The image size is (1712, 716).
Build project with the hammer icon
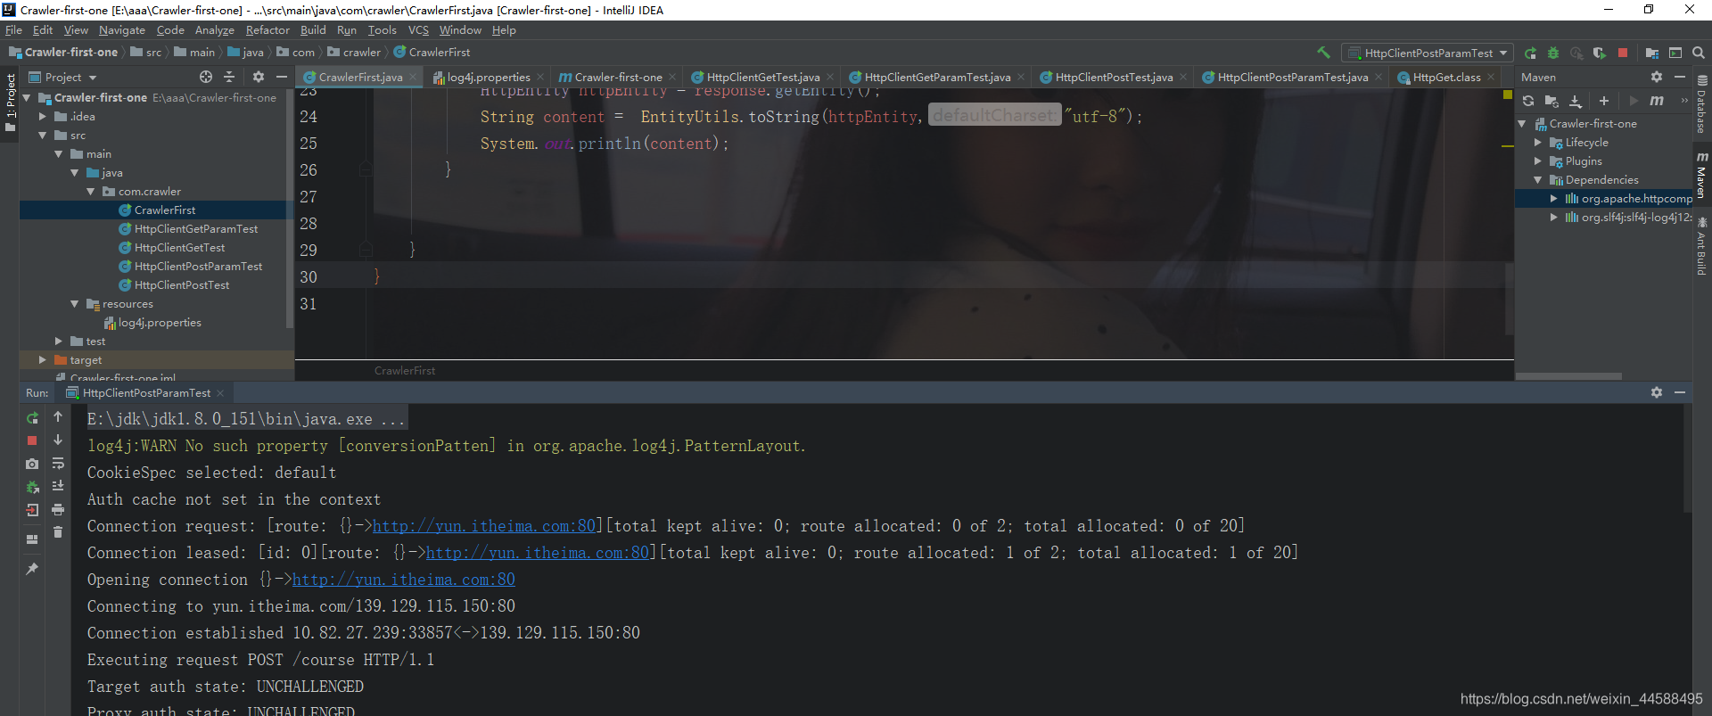coord(1323,53)
